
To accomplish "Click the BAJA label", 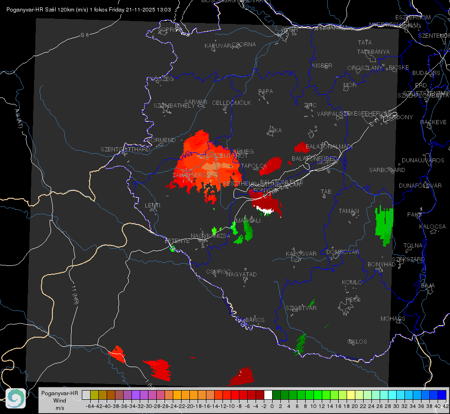I will pyautogui.click(x=428, y=286).
